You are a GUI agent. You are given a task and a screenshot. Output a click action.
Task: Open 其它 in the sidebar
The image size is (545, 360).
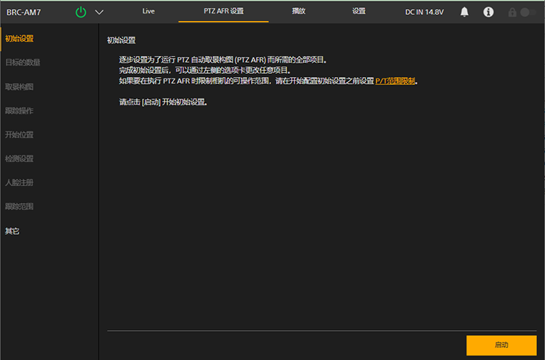coord(13,232)
